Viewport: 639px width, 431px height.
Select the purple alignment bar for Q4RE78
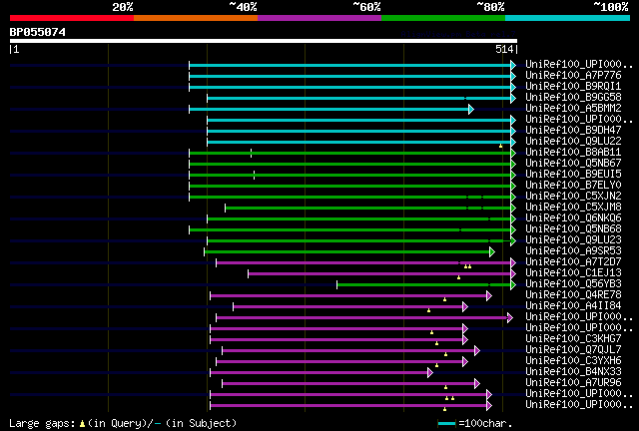coord(350,296)
